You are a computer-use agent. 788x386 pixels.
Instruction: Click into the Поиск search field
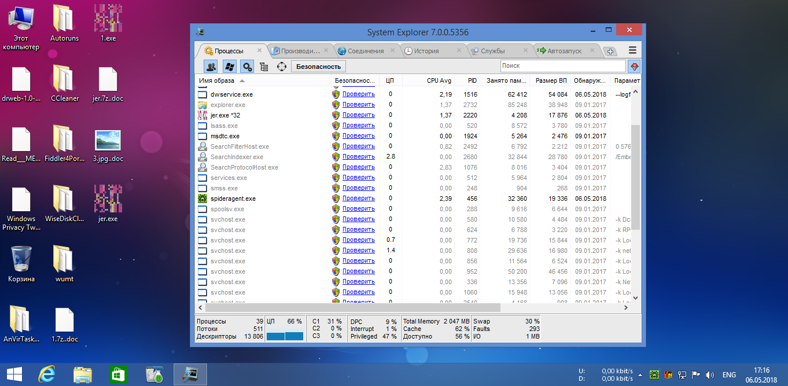pos(563,66)
